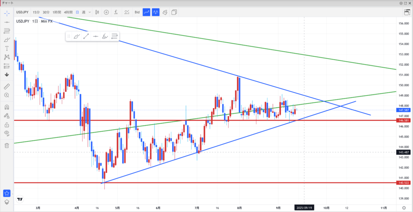
Task: Click the 147.587 current price label
Action: click(404, 110)
